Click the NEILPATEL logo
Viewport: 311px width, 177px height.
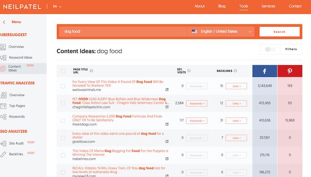point(22,7)
